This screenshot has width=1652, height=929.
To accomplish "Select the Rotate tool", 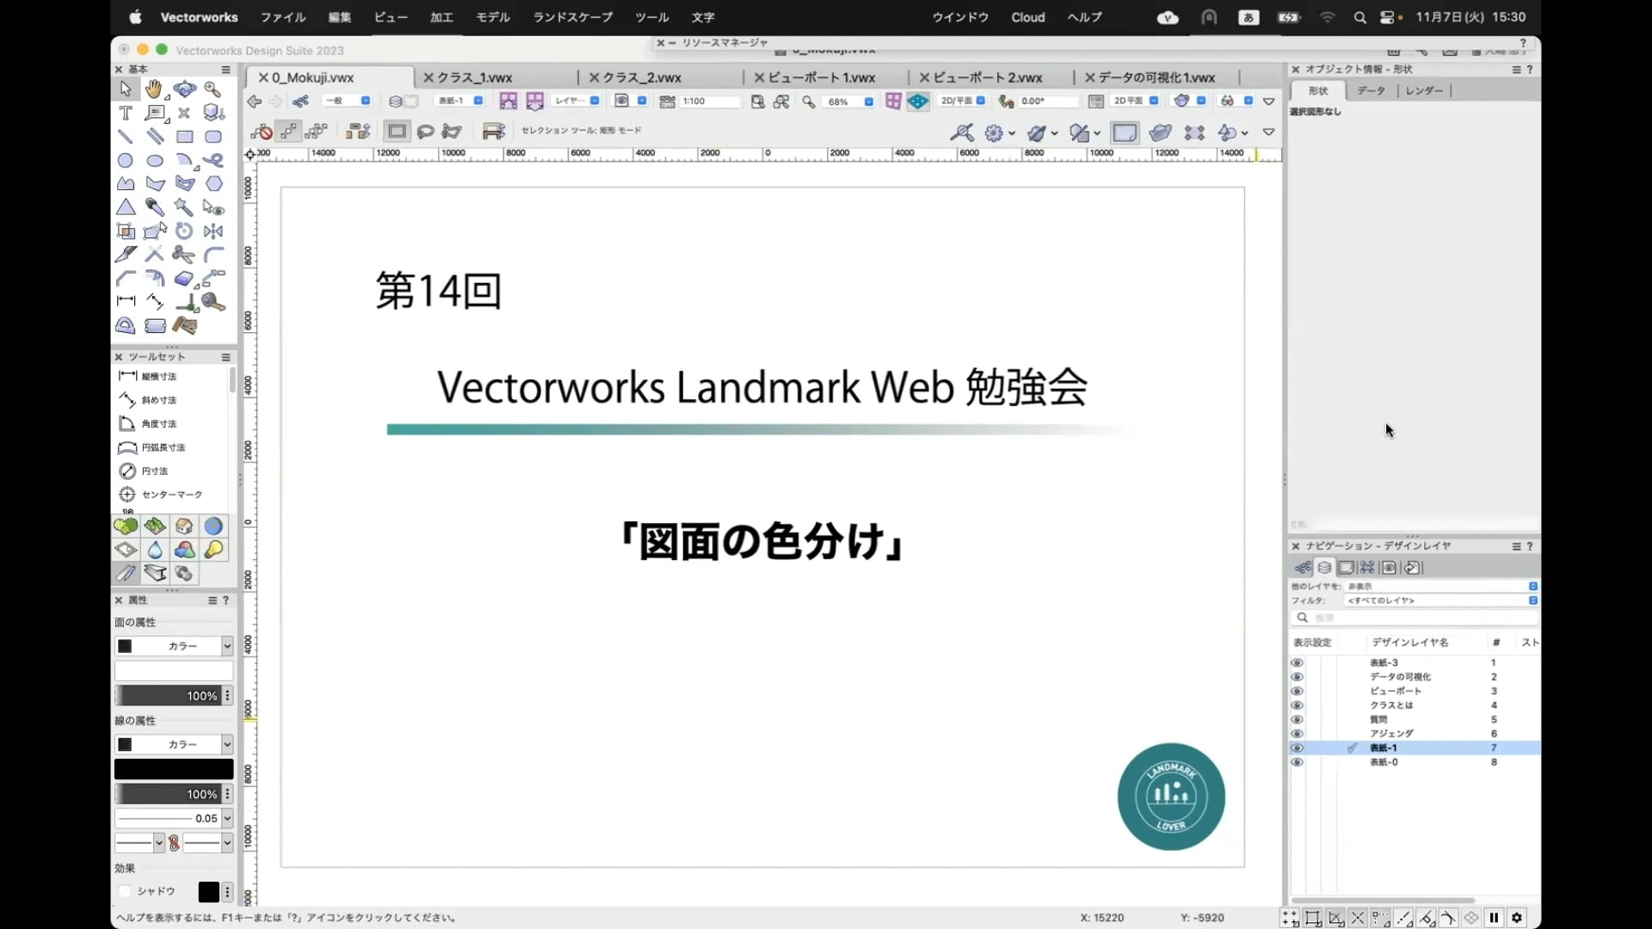I will click(184, 231).
